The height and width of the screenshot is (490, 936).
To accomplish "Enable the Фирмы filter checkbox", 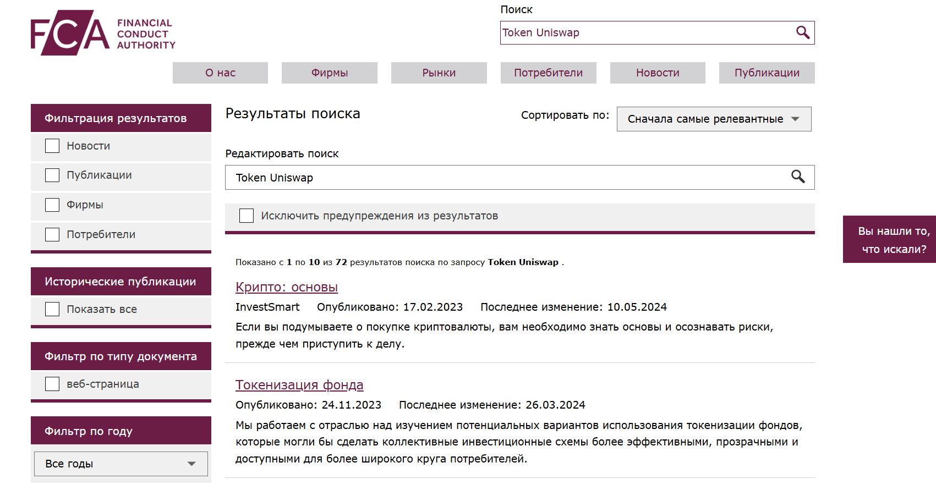I will pyautogui.click(x=52, y=205).
